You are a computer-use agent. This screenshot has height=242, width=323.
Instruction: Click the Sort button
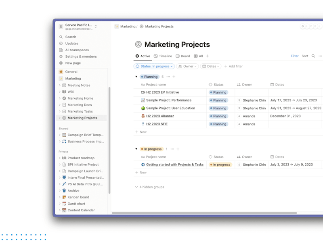pos(305,56)
